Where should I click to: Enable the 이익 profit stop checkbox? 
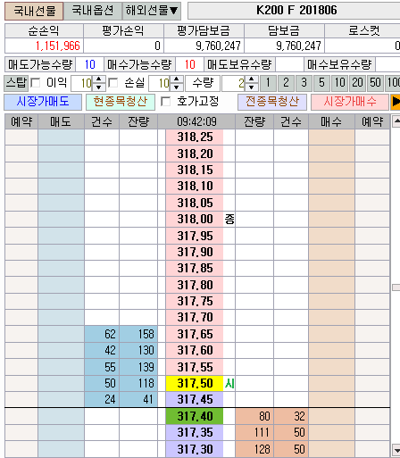pos(36,83)
